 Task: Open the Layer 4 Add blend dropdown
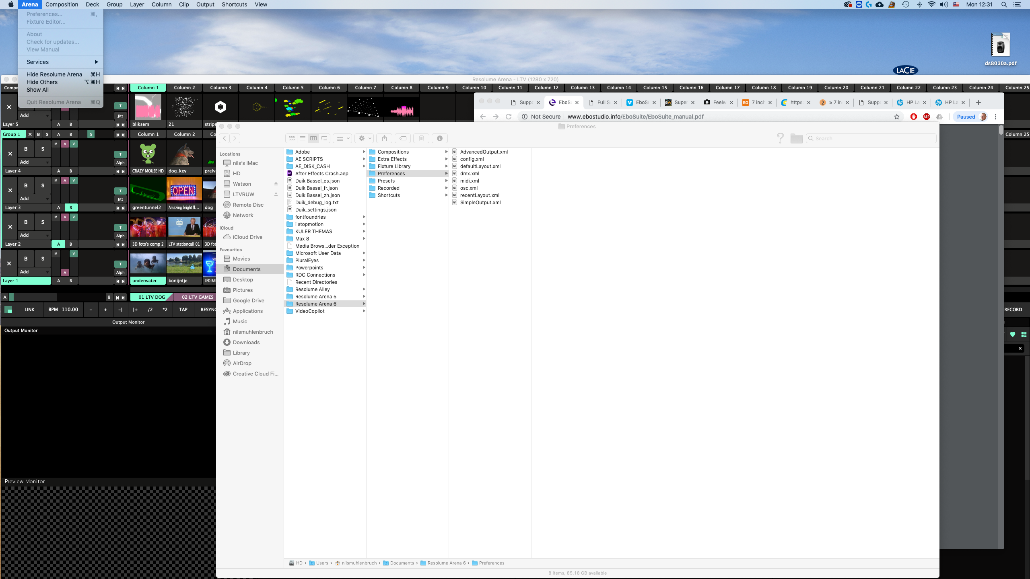(x=34, y=162)
